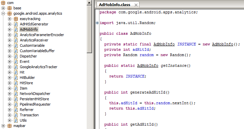Click the GoogleAnalyticsTracker class file icon
Screen dimensions: 244x129
coord(16,67)
